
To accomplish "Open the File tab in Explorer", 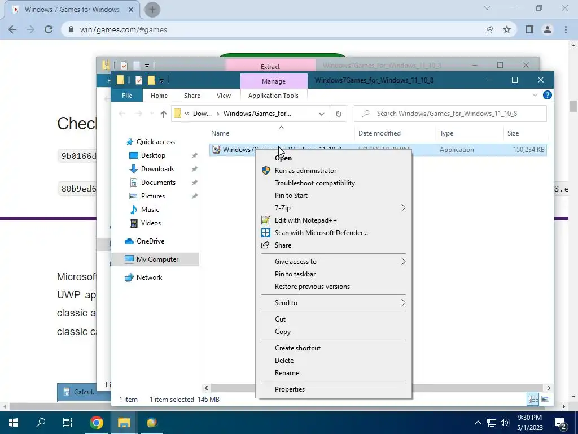I will click(127, 96).
